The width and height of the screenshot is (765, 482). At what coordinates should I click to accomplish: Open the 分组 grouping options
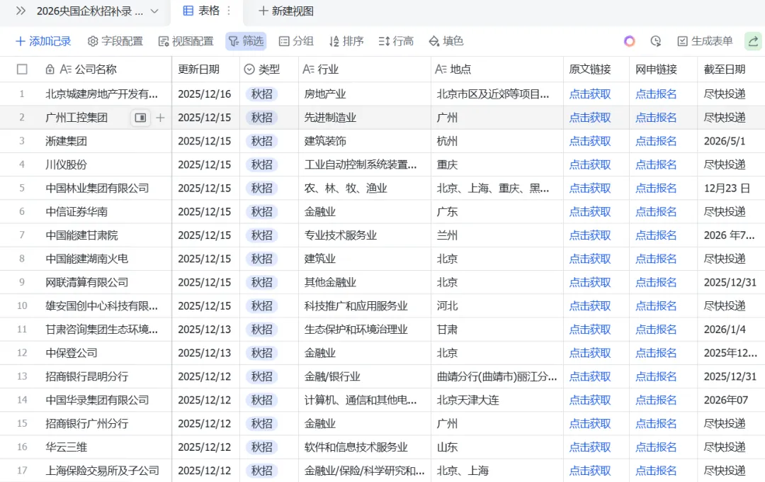click(295, 41)
